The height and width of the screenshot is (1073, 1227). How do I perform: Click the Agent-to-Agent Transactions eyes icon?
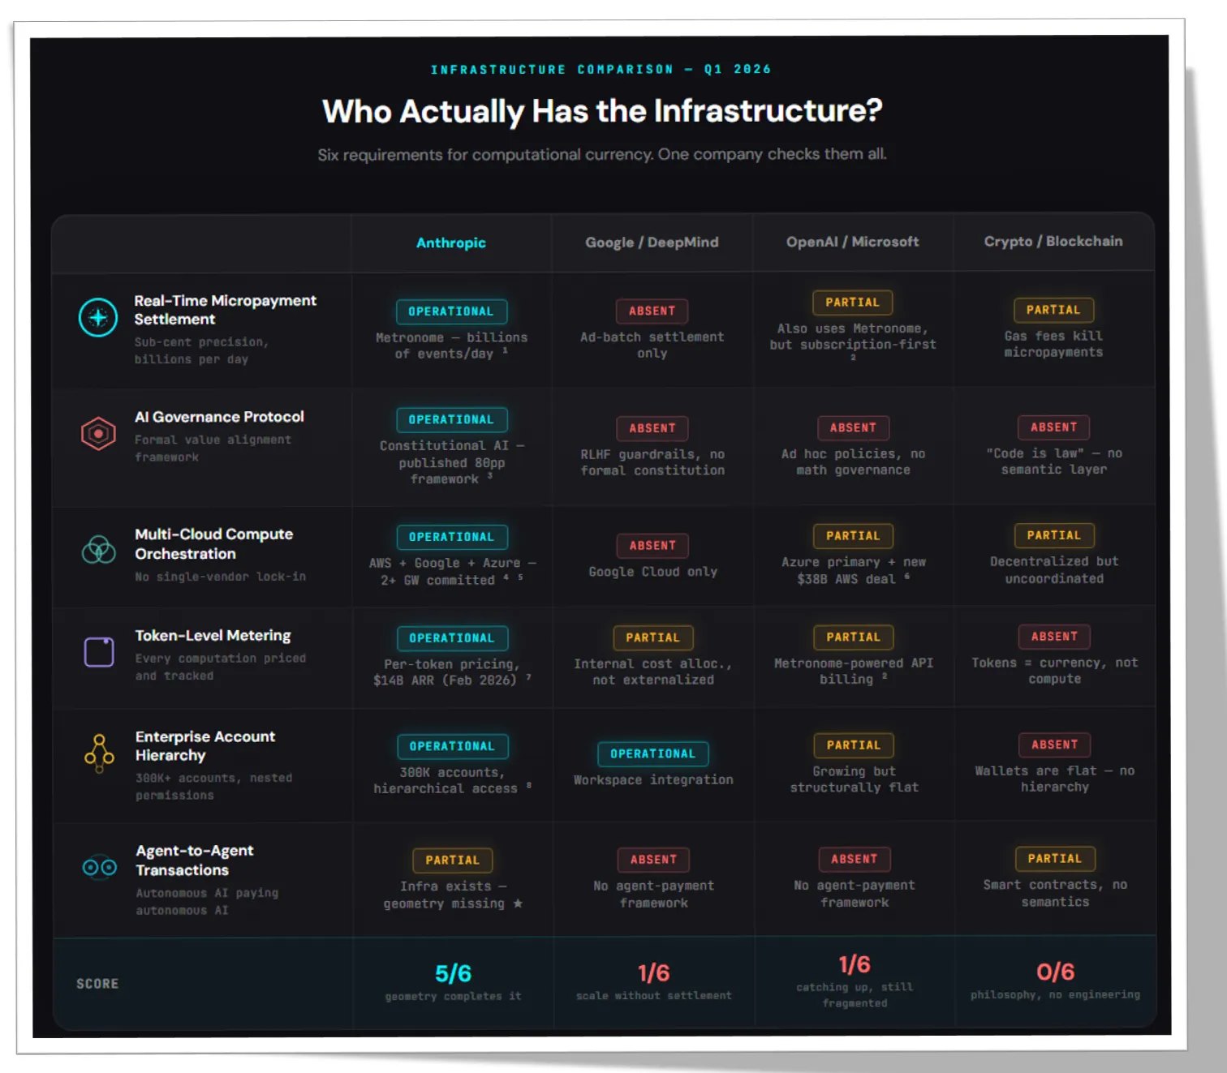tap(100, 868)
